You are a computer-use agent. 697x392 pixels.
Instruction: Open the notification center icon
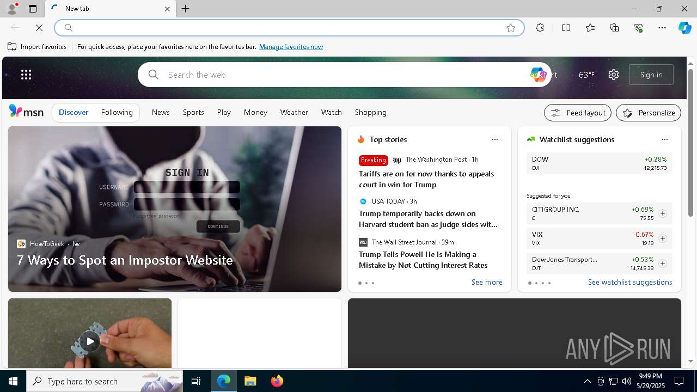679,381
